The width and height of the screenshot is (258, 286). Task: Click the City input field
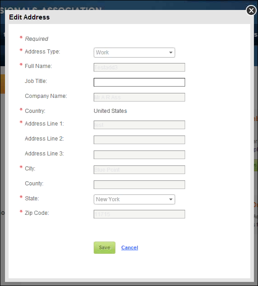(x=139, y=170)
